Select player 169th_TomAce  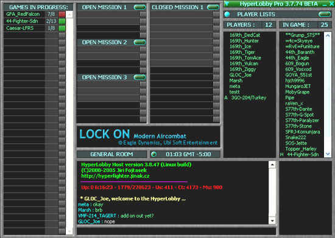[x=245, y=58]
